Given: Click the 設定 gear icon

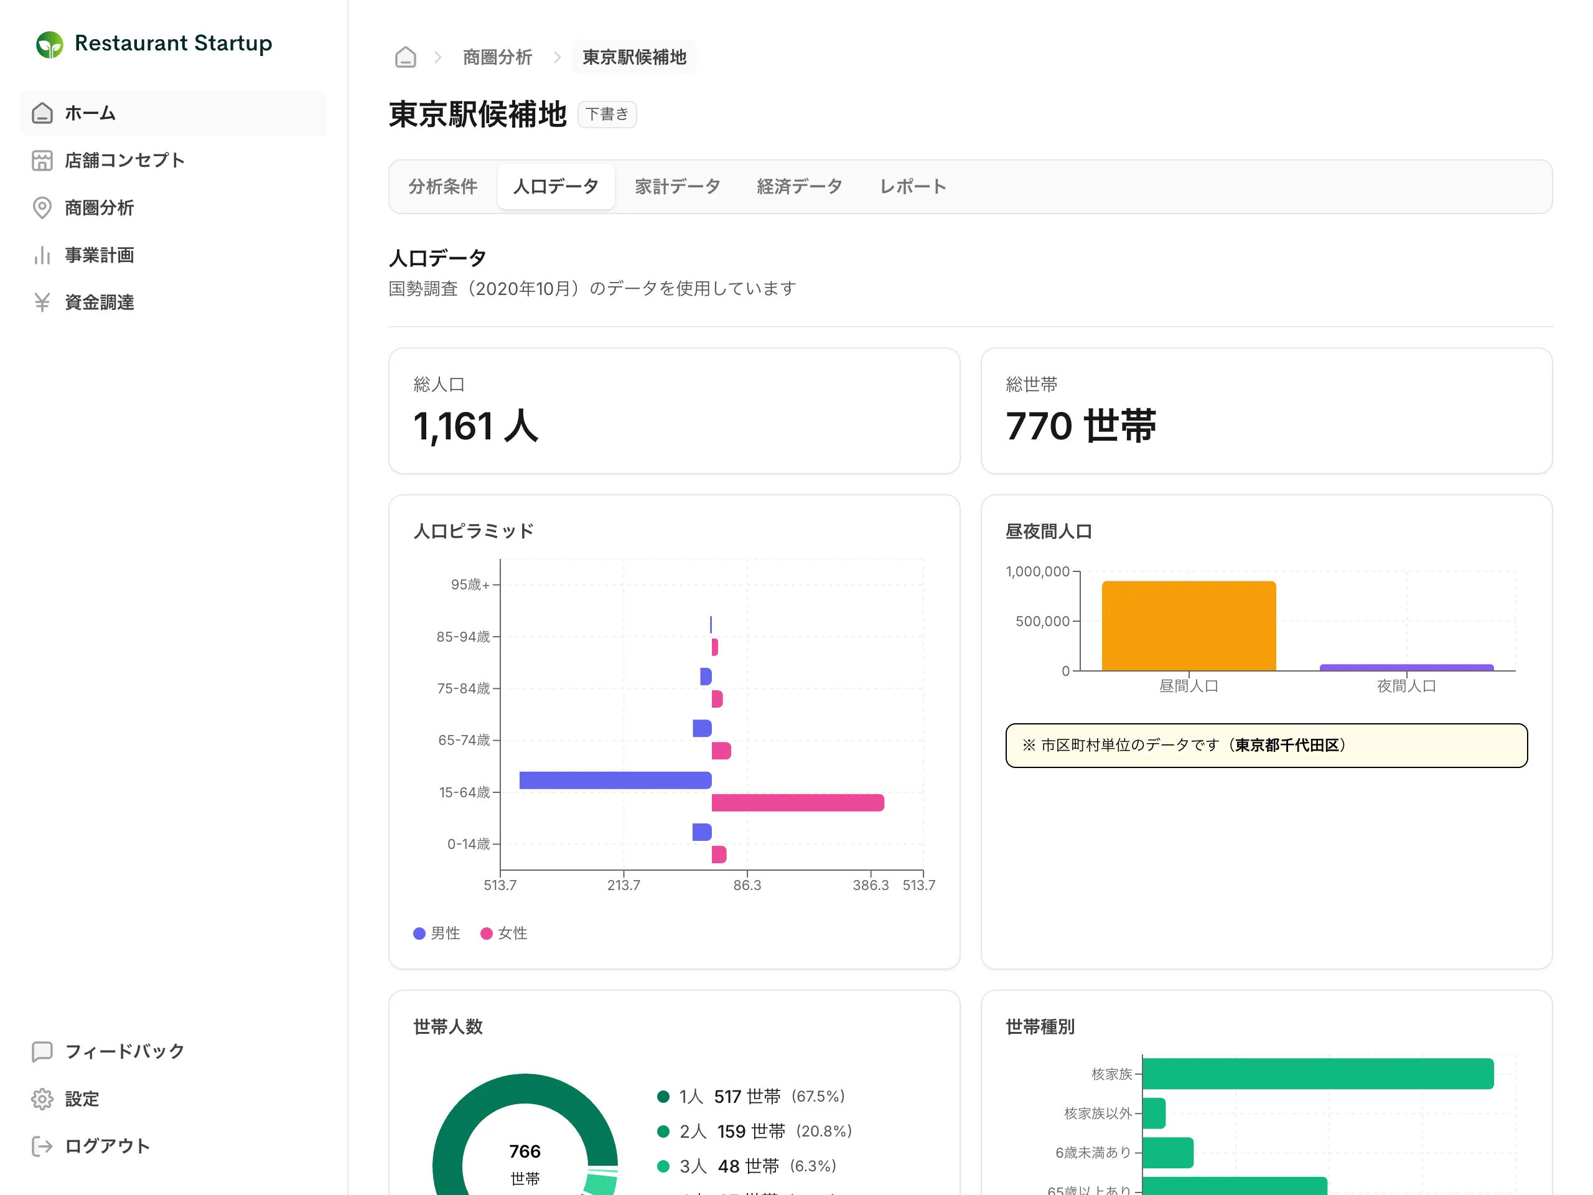Looking at the screenshot, I should pyautogui.click(x=42, y=1099).
